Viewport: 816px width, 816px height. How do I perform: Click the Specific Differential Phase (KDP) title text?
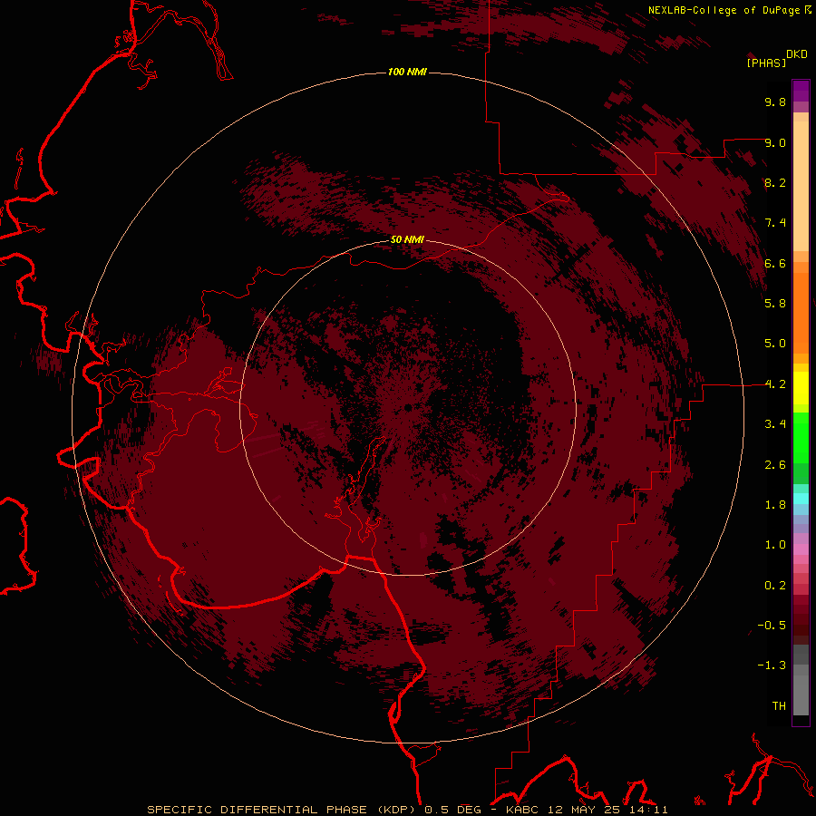coord(282,810)
